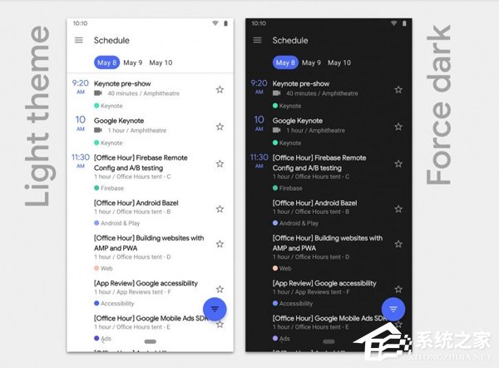The height and width of the screenshot is (368, 499).
Task: Open Keynote pre-show session, dark theme
Action: (x=301, y=83)
